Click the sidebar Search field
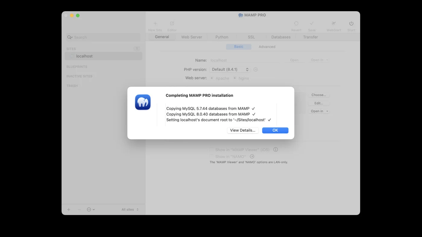Image resolution: width=422 pixels, height=237 pixels. (x=103, y=37)
